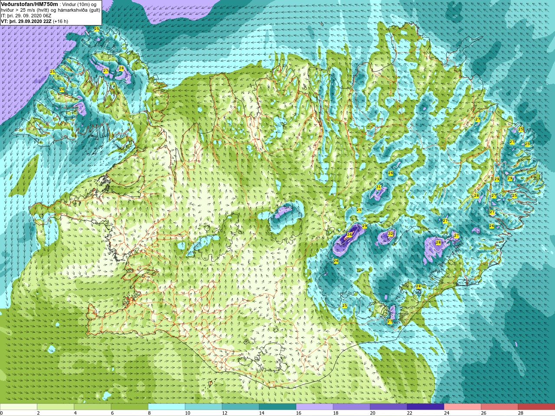This screenshot has width=555, height=416.
Task: Click the 16–18 m/s light lavender legend swatch
Action: [x=314, y=407]
